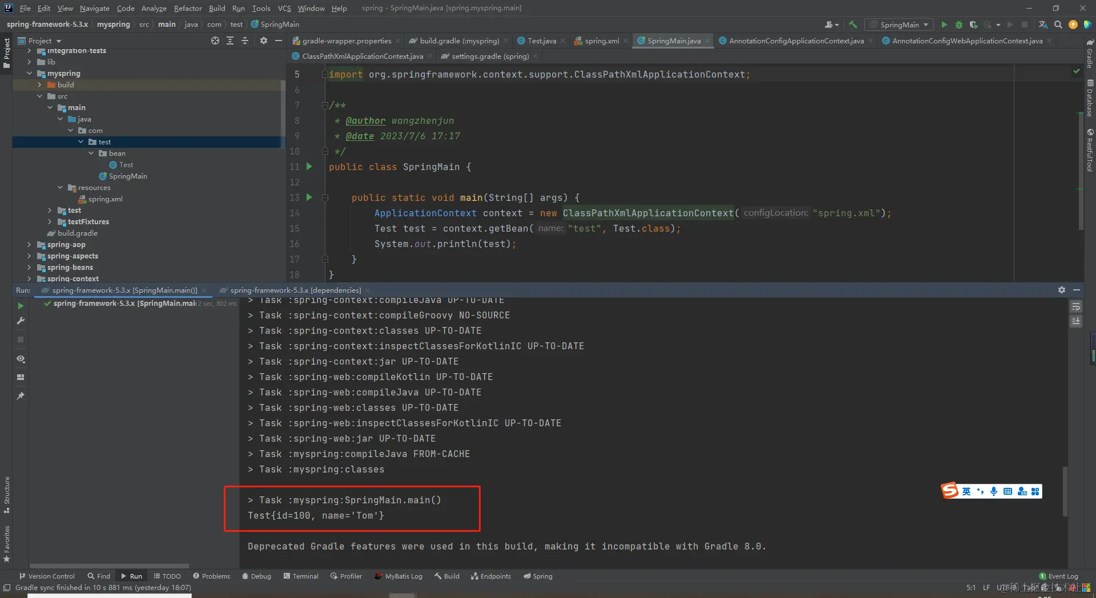This screenshot has width=1096, height=598.
Task: Open Event Log
Action: coord(1058,576)
